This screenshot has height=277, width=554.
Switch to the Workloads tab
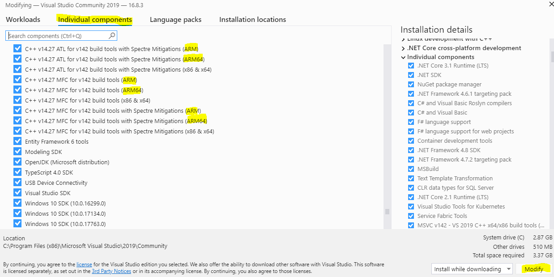pos(23,19)
